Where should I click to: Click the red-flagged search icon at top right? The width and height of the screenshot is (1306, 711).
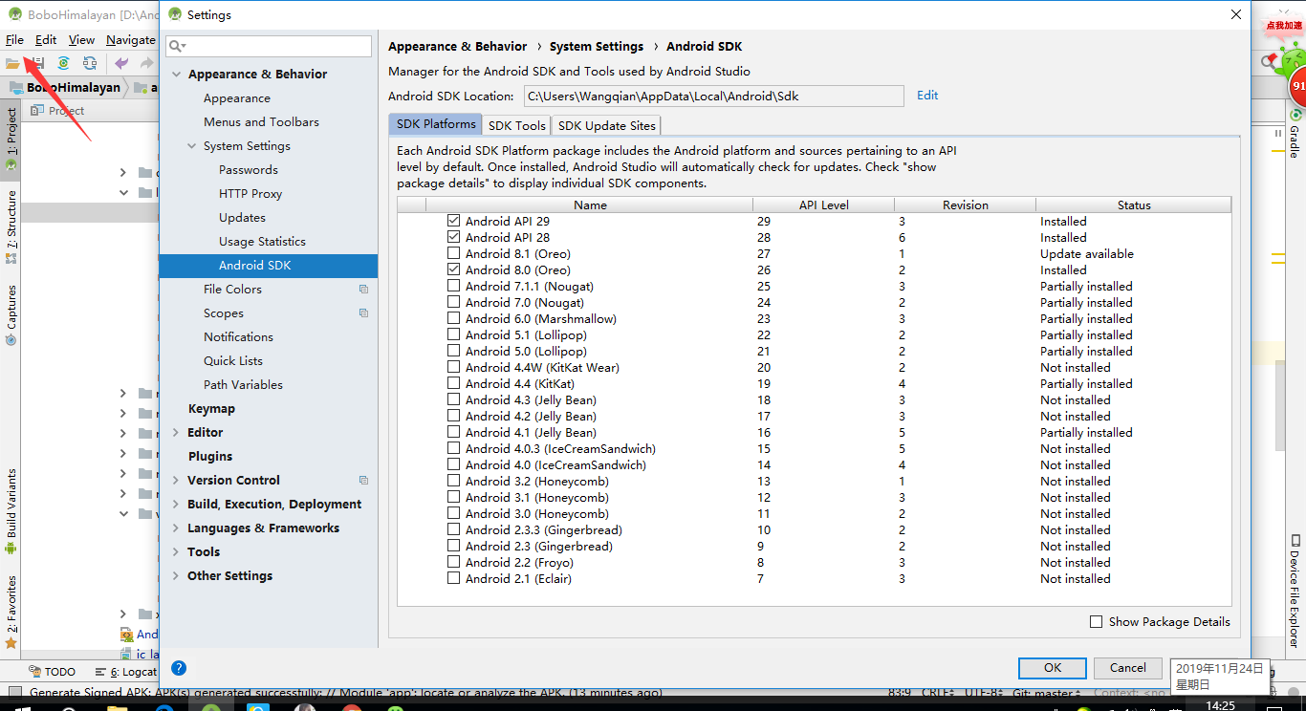click(x=1269, y=62)
